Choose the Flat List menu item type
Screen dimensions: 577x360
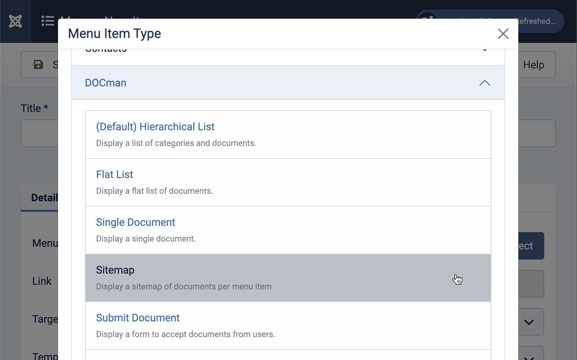coord(114,174)
